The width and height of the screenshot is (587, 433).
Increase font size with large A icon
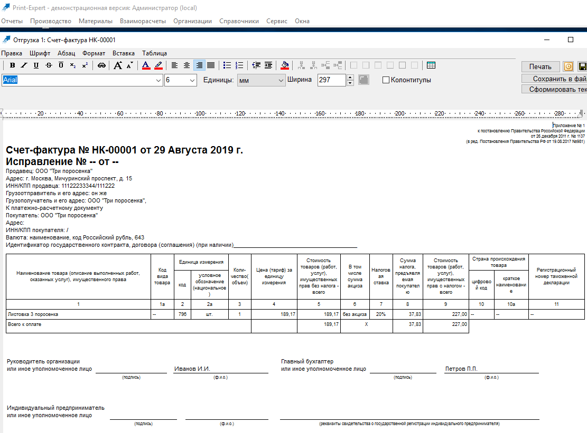[117, 65]
